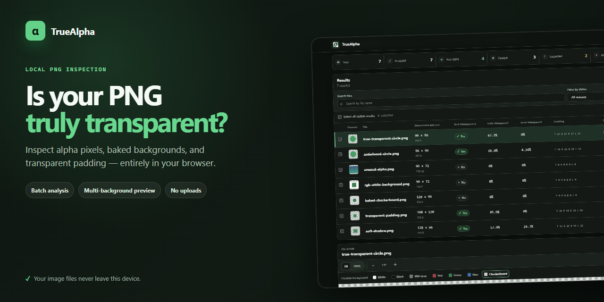Click the Yes badge for antialiased-circle.png
This screenshot has width=604, height=302.
(x=461, y=151)
